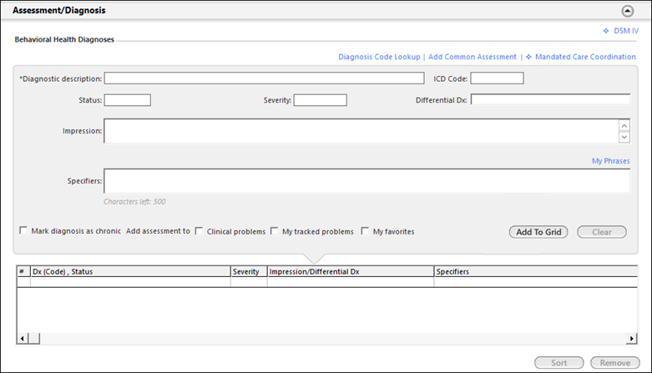Click the grid's left scroll arrow
Screen dimensions: 652x373
pyautogui.click(x=23, y=339)
